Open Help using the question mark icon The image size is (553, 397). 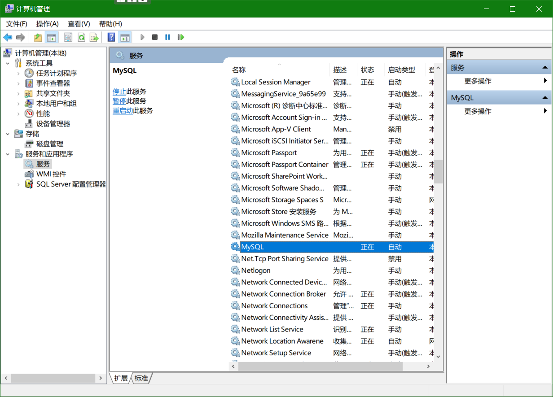(110, 37)
